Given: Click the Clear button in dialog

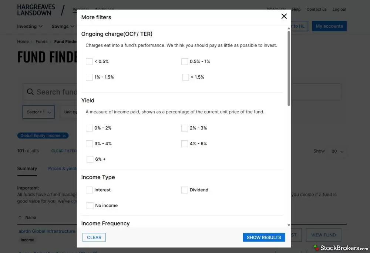Looking at the screenshot, I should 94,237.
